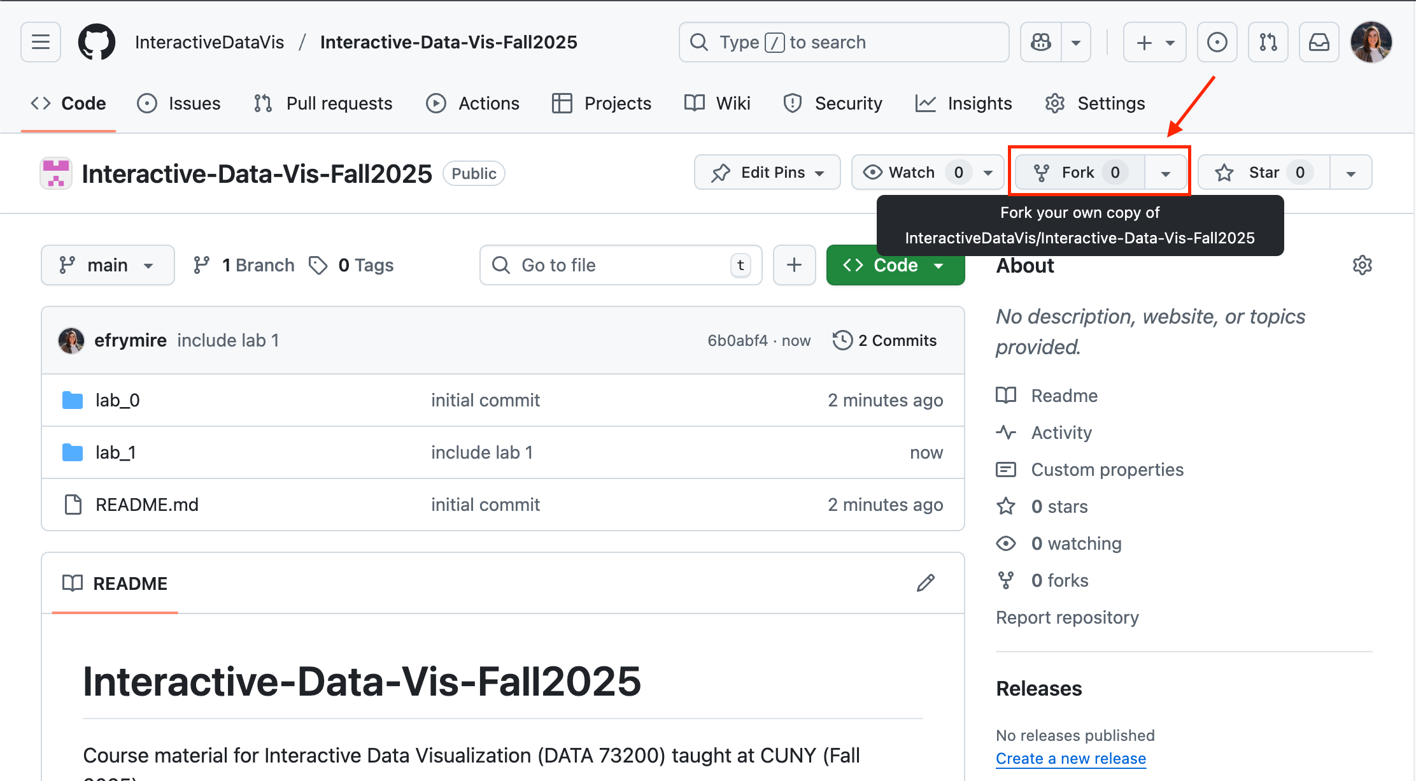Open pull requests icon in top bar
This screenshot has width=1416, height=781.
(1268, 42)
